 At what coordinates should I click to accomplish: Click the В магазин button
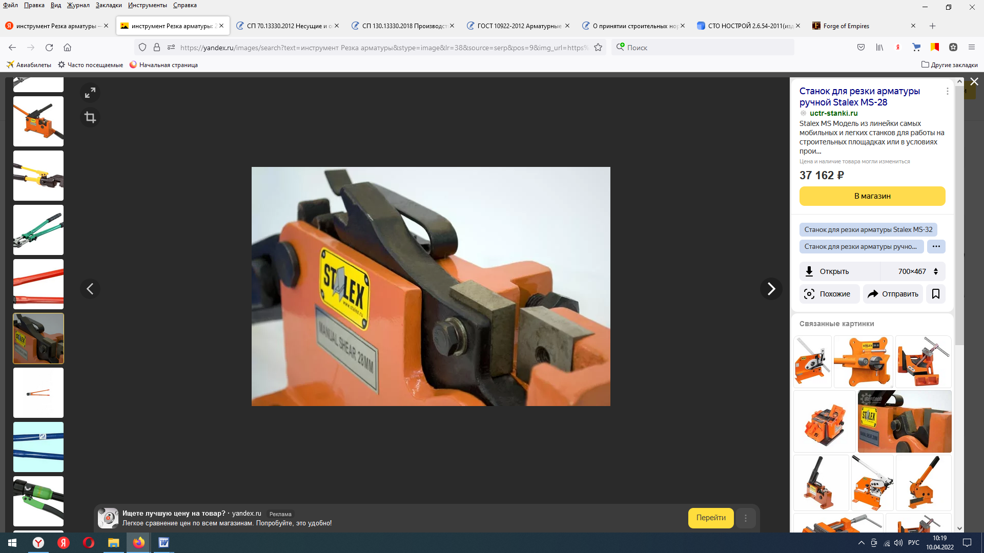pyautogui.click(x=872, y=196)
